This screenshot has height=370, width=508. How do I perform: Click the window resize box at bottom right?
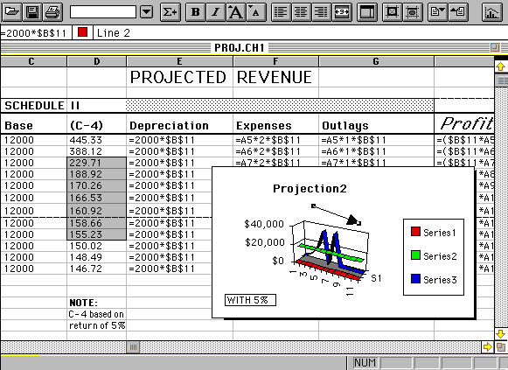(x=501, y=347)
